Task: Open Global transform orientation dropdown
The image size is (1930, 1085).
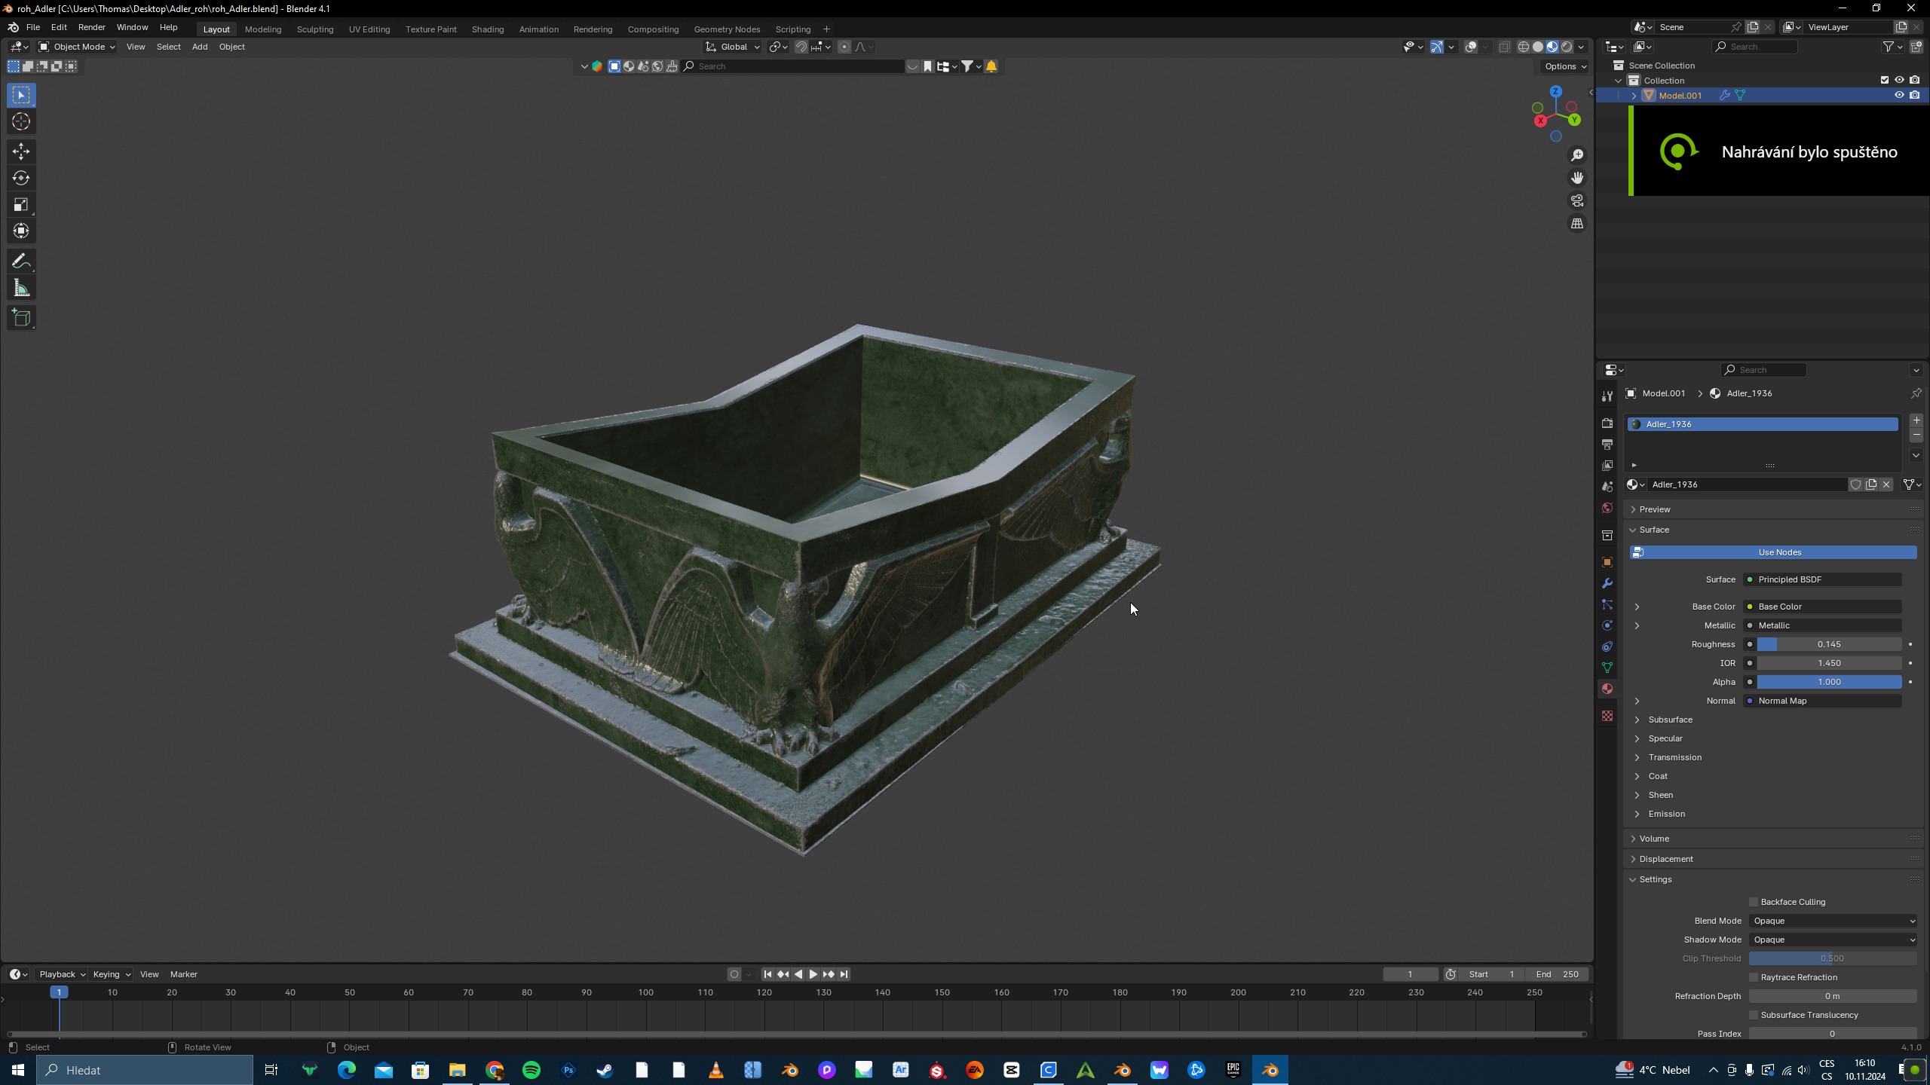Action: (733, 47)
